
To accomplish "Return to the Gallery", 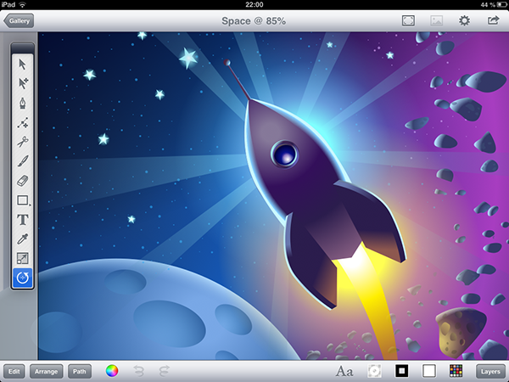I will click(x=19, y=20).
